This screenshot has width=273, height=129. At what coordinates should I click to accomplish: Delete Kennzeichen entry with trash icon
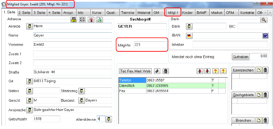265,70
